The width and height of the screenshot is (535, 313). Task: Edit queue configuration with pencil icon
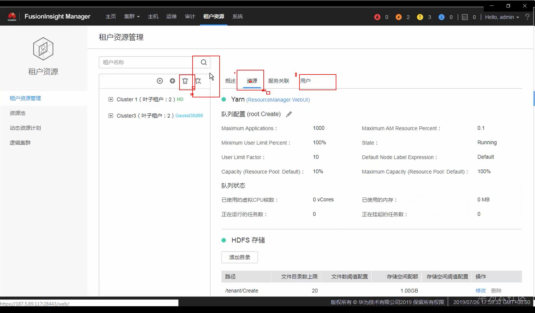[289, 114]
